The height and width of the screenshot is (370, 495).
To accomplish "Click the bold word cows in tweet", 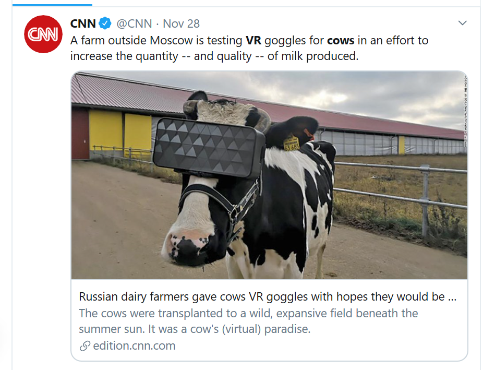I will click(341, 40).
